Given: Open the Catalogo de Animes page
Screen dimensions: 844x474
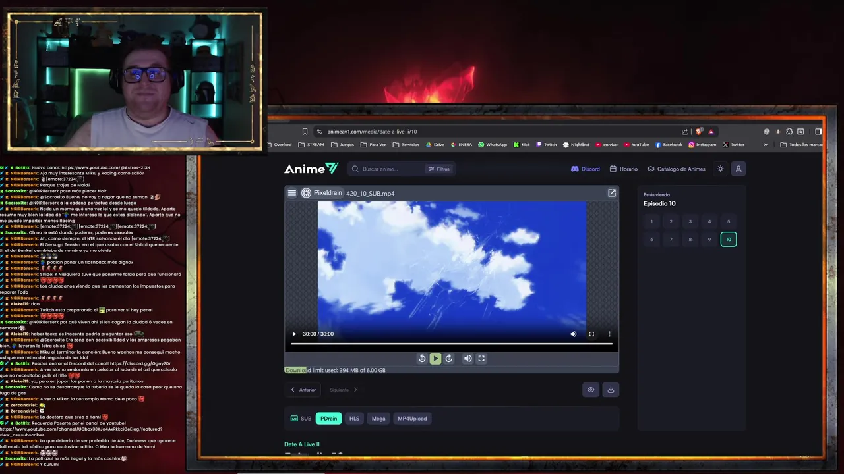Looking at the screenshot, I should coord(677,169).
